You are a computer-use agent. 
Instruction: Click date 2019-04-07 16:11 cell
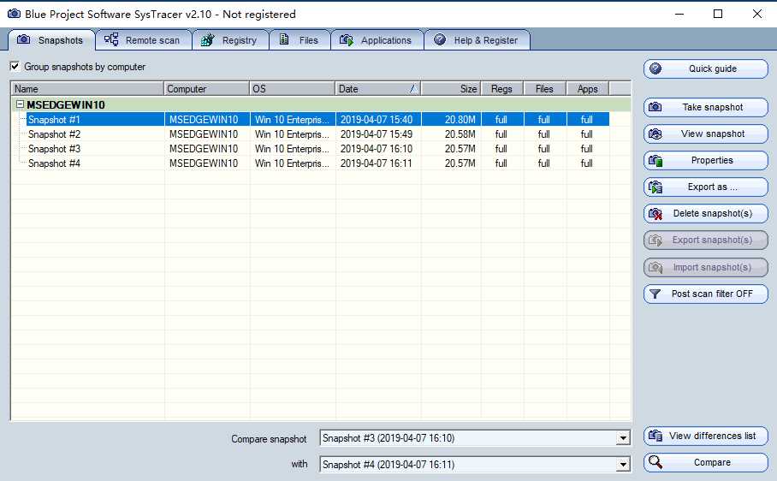tap(377, 163)
